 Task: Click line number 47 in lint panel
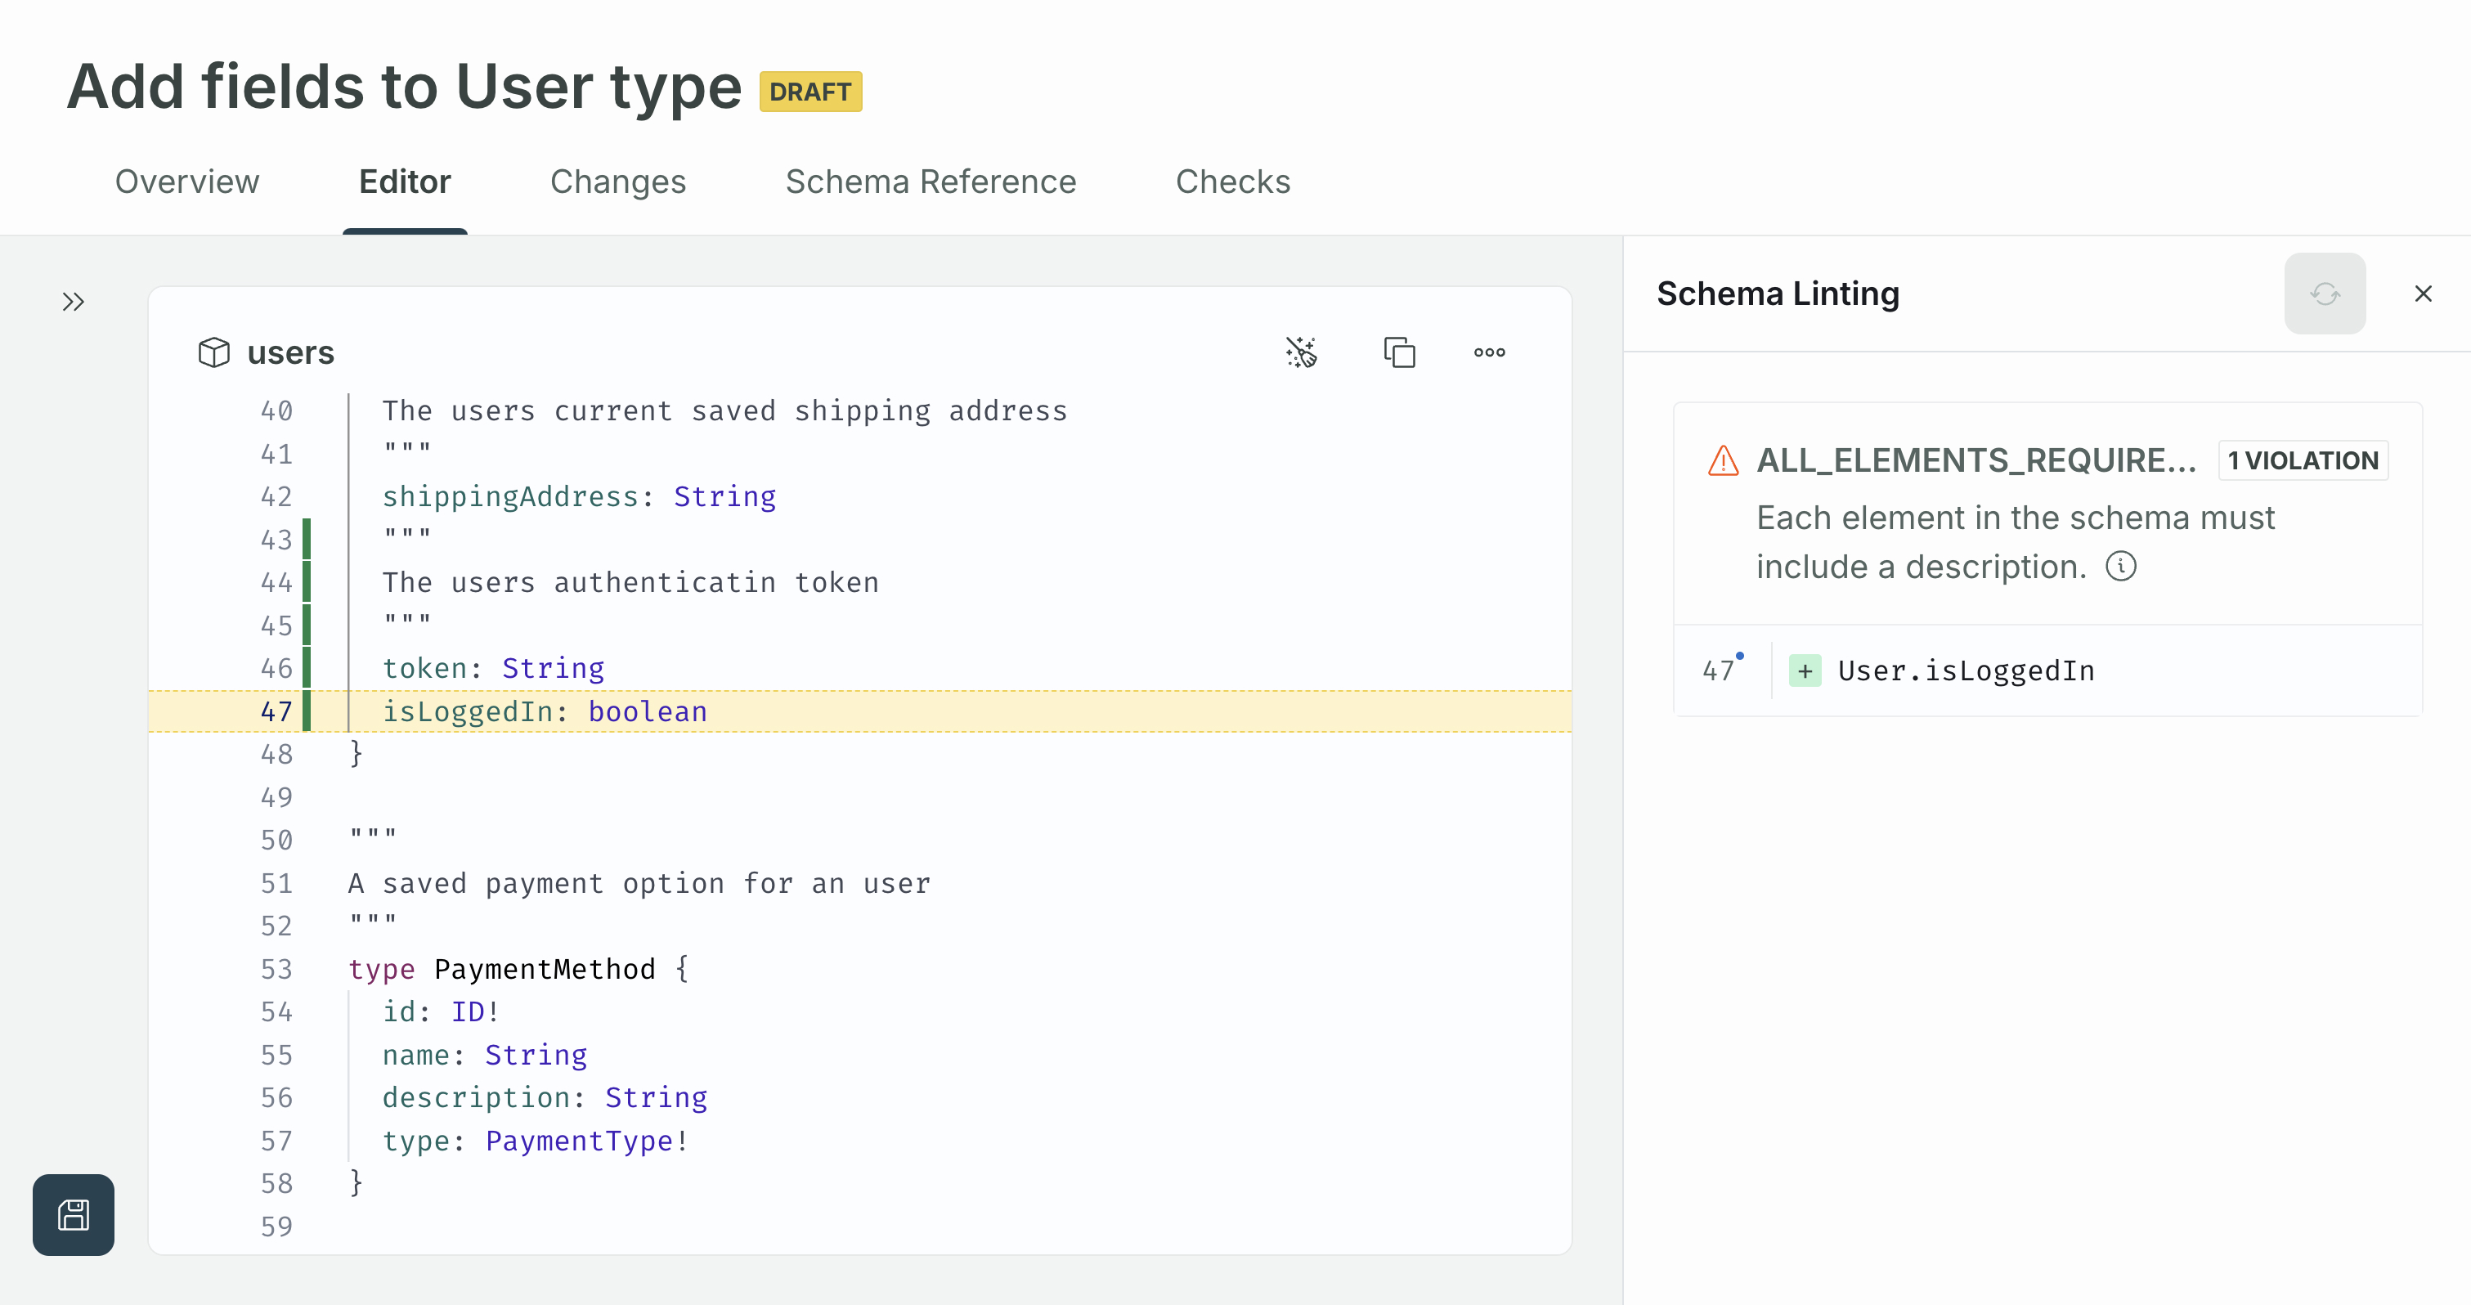[1719, 670]
